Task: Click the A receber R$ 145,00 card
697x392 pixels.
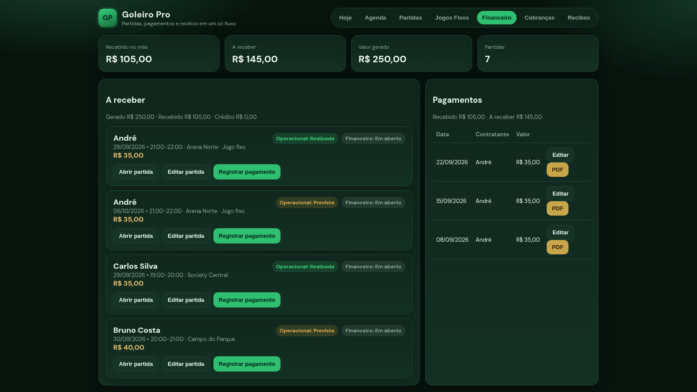Action: (285, 54)
